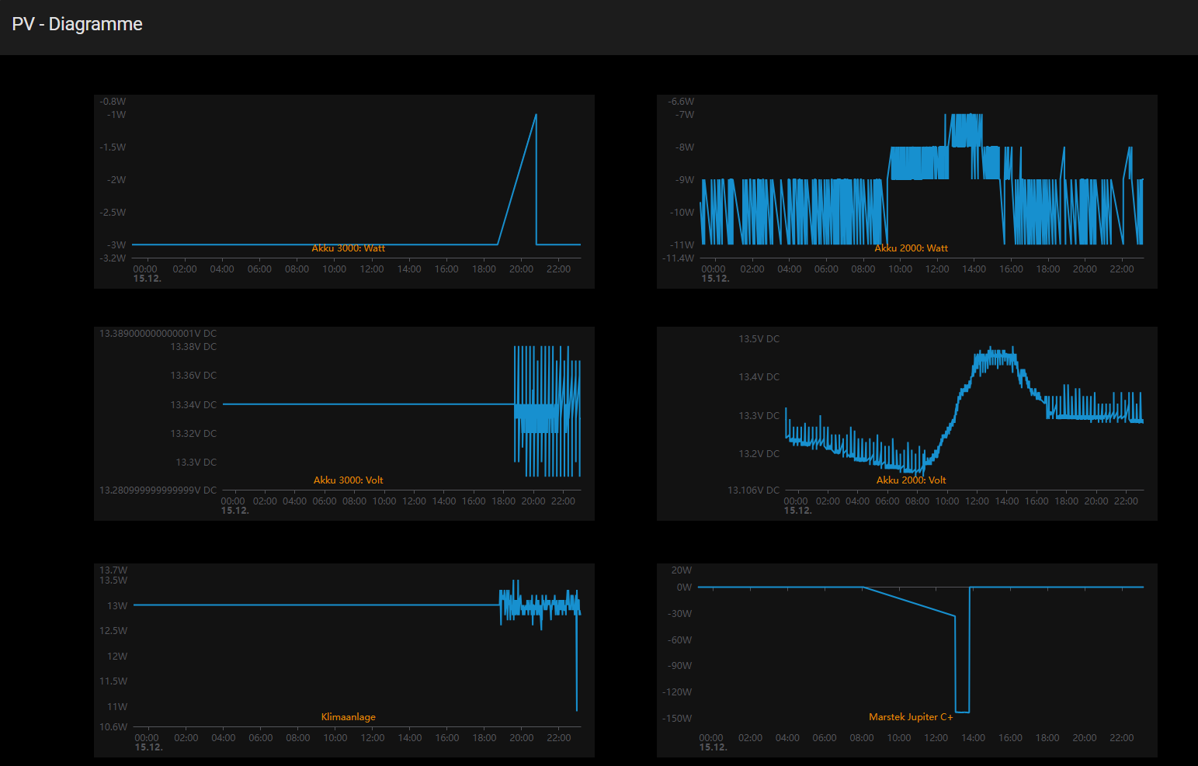Click the 13.5V DC label in Akku 2000 Volt
1198x766 pixels.
click(759, 339)
